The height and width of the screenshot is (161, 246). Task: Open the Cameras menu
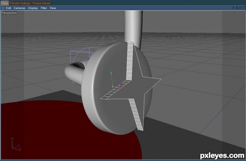pos(19,8)
